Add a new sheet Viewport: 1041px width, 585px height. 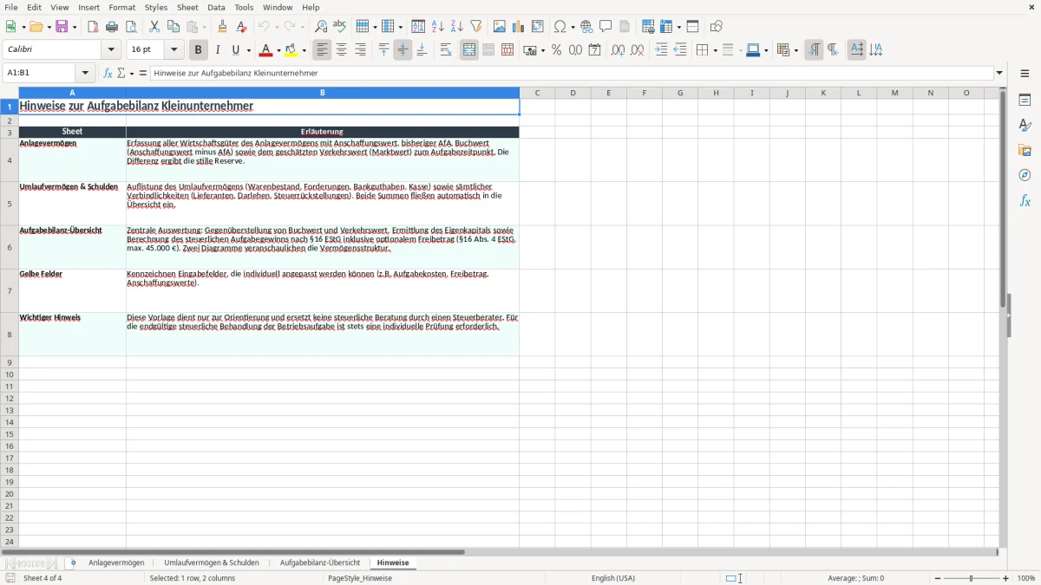73,562
